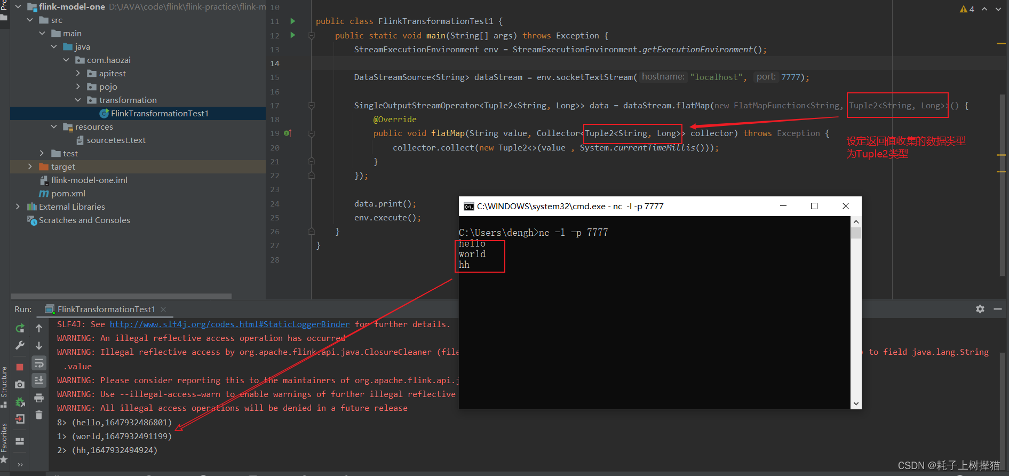
Task: Move up the stack trace arrow
Action: tap(39, 328)
